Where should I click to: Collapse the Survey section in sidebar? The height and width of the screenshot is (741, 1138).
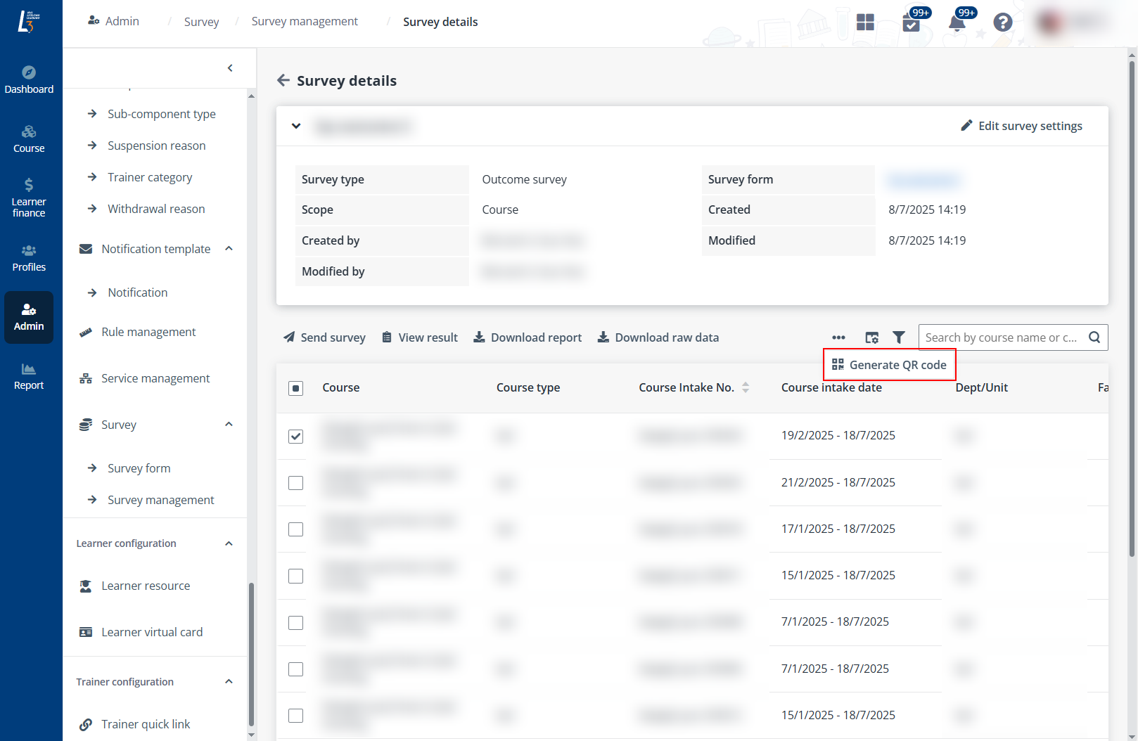coord(229,425)
